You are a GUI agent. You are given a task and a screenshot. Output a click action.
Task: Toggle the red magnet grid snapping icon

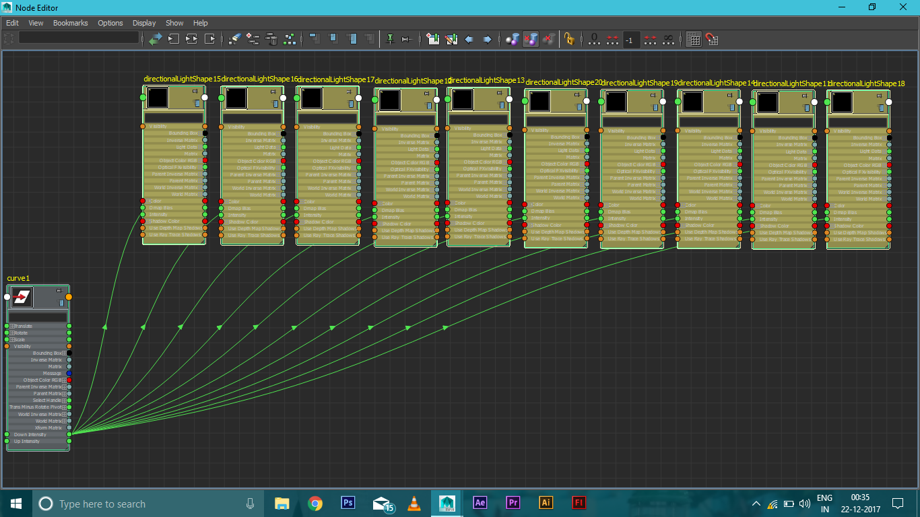(711, 39)
